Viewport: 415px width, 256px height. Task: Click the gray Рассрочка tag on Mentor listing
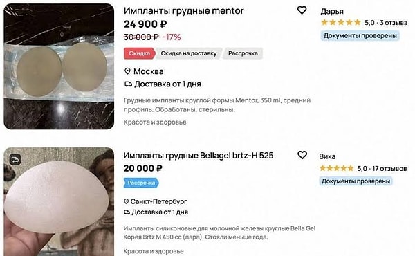243,53
